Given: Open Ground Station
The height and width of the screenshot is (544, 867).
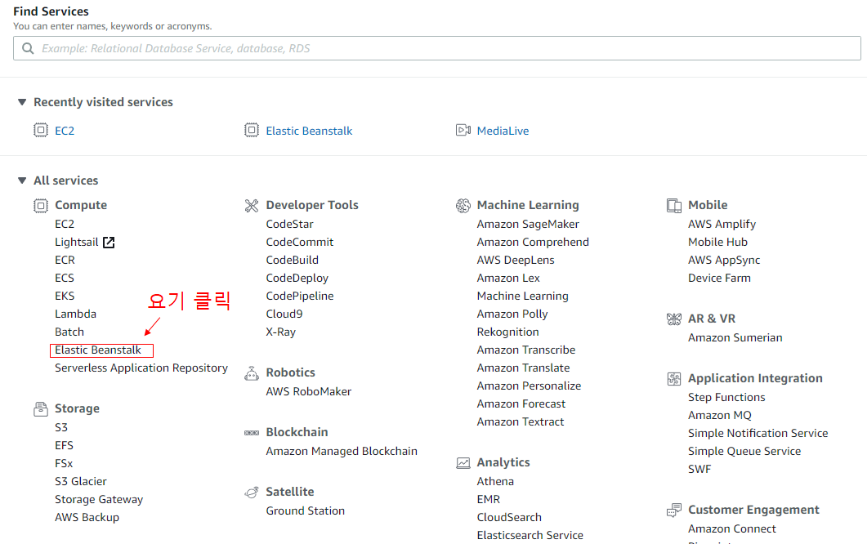Looking at the screenshot, I should [x=306, y=511].
